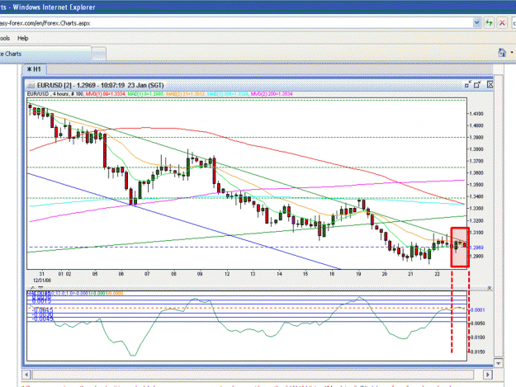The height and width of the screenshot is (387, 516).
Task: Open the address bar dropdown arrow
Action: 477,23
